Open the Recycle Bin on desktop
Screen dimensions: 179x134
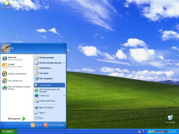170,119
